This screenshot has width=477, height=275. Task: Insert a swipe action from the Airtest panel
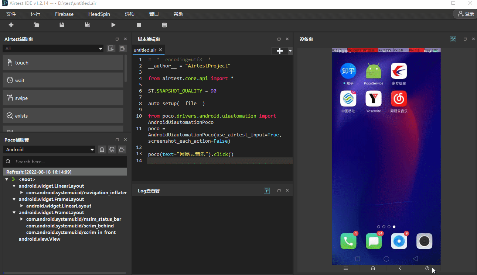tap(63, 98)
